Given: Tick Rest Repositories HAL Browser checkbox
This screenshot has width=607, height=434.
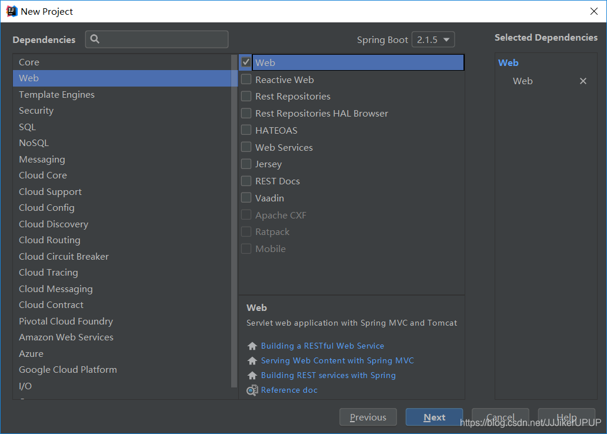Looking at the screenshot, I should click(246, 113).
